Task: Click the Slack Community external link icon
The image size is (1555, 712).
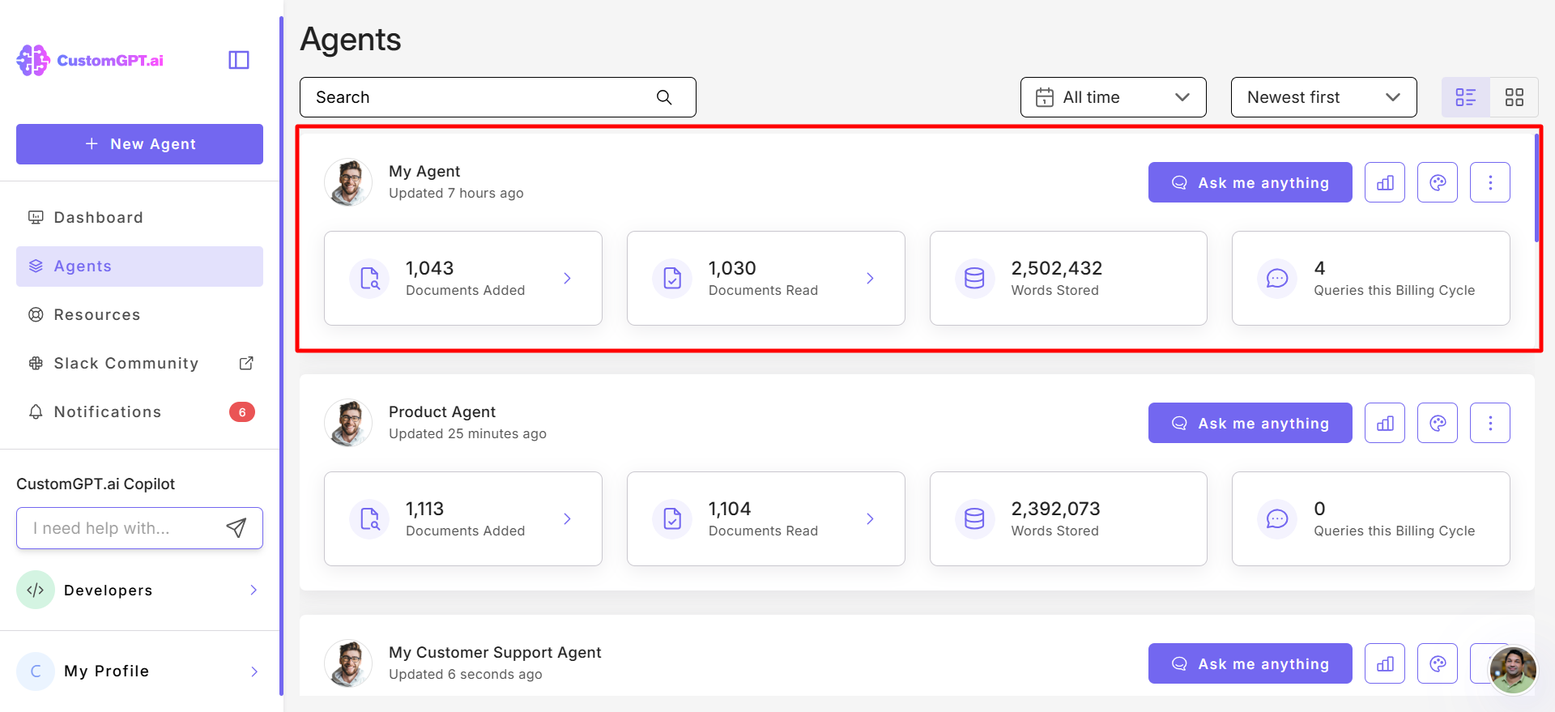Action: point(246,364)
